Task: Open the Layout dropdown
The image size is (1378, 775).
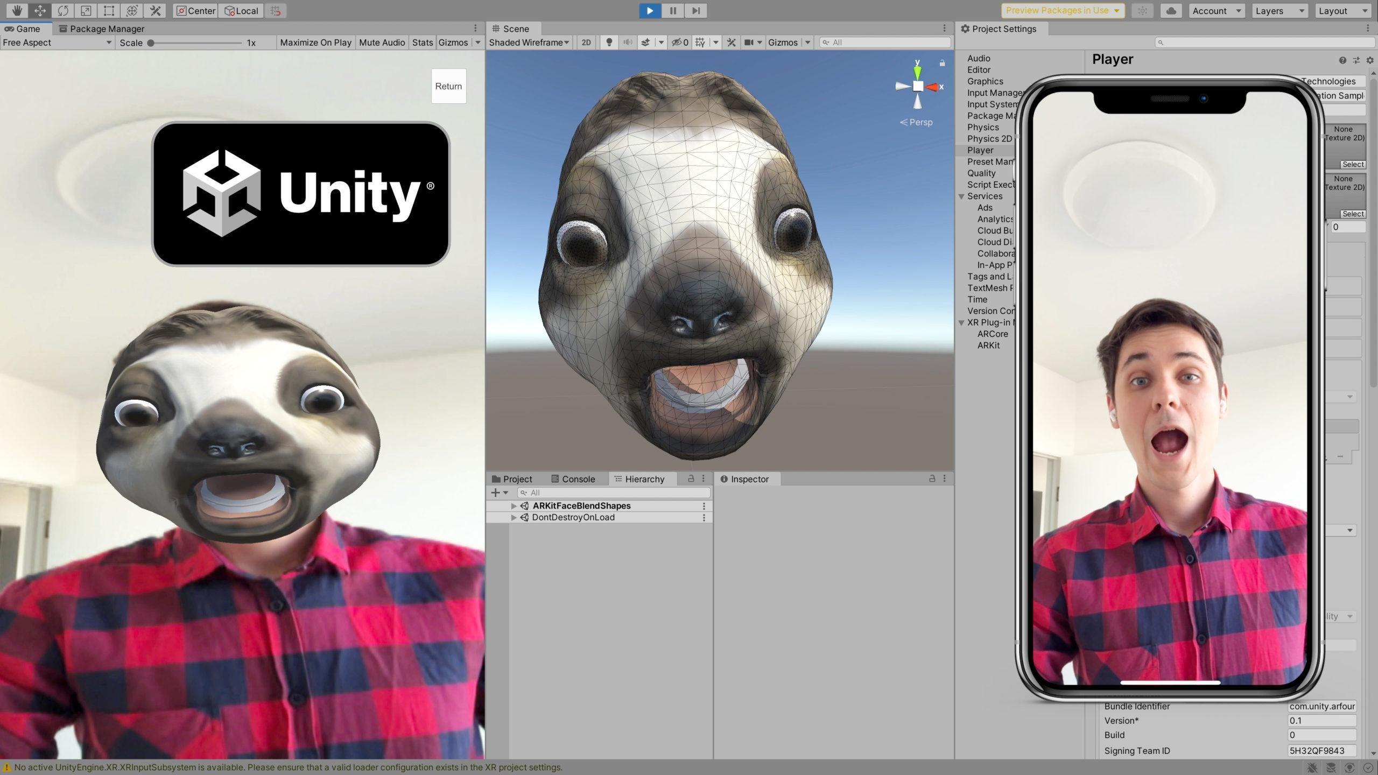Action: (1342, 10)
